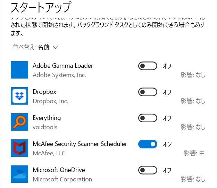The image size is (217, 188).
Task: Click the voidtools publisher label
Action: click(x=45, y=127)
